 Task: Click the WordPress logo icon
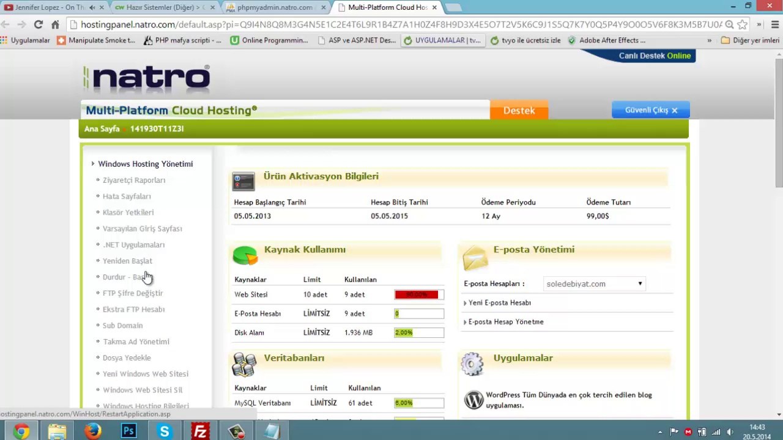(473, 400)
